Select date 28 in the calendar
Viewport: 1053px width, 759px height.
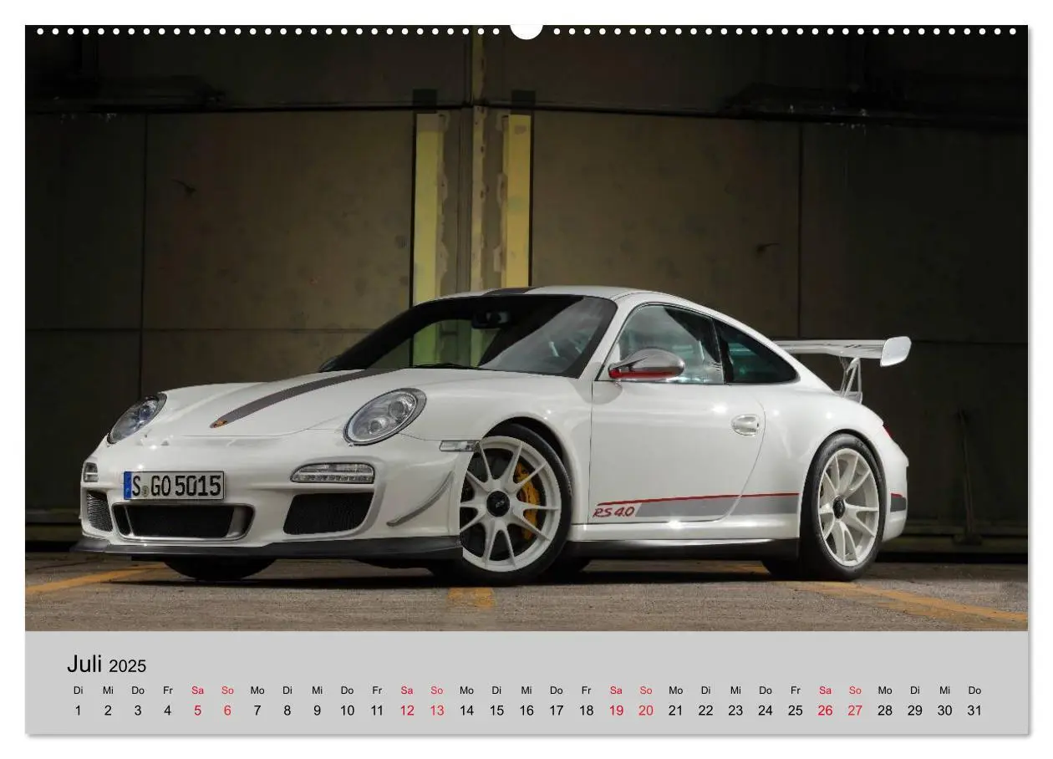click(885, 711)
